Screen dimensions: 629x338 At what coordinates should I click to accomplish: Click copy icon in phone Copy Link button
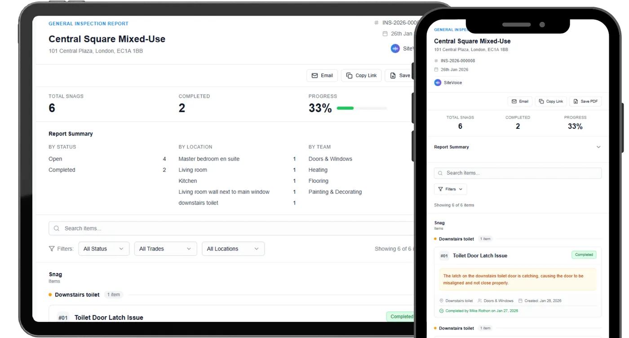541,101
